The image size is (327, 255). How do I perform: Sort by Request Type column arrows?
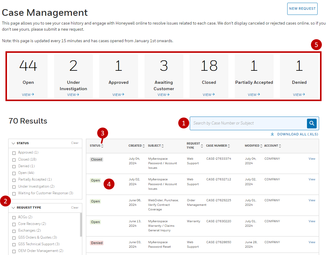[202, 146]
